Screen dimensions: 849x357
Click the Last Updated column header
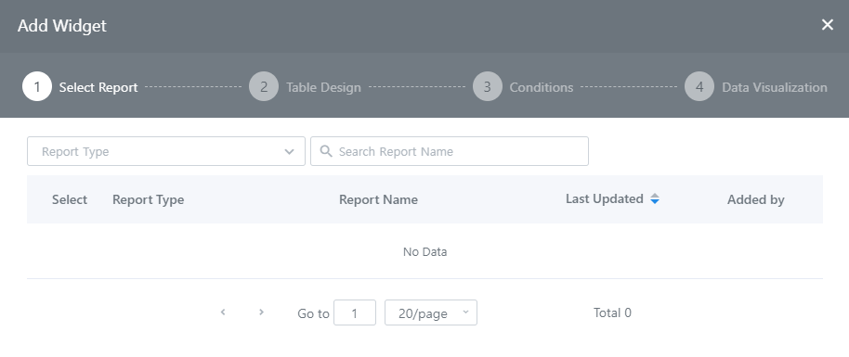point(605,198)
